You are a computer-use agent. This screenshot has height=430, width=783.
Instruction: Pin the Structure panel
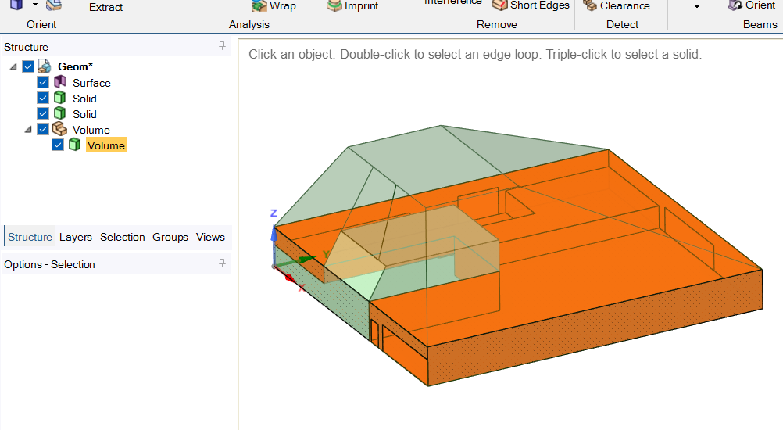pyautogui.click(x=222, y=47)
